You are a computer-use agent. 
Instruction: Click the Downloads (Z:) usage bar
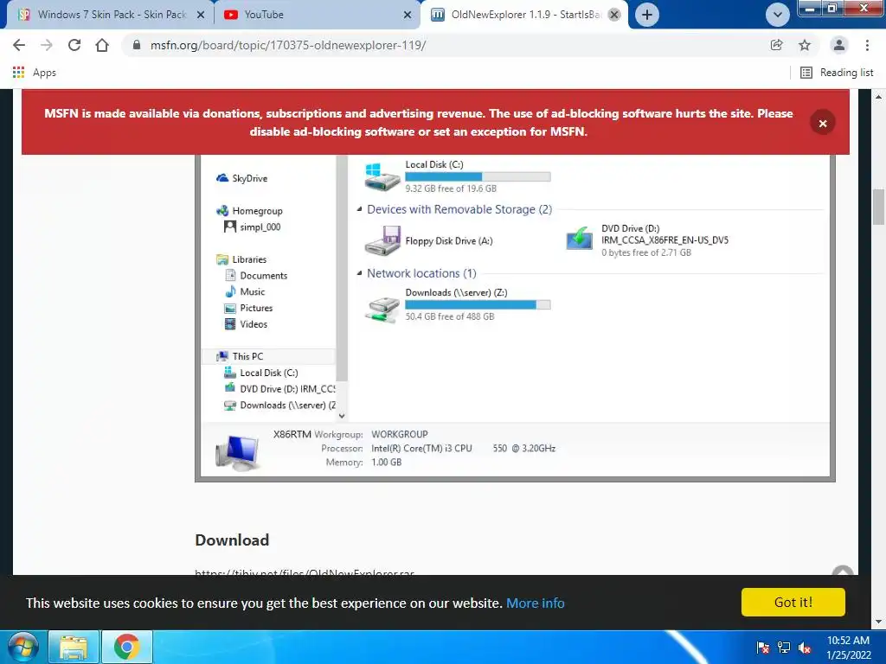pos(478,305)
